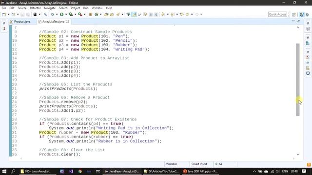This screenshot has height=175, width=312.
Task: Click the editor scroll down arrow
Action: tap(298, 155)
